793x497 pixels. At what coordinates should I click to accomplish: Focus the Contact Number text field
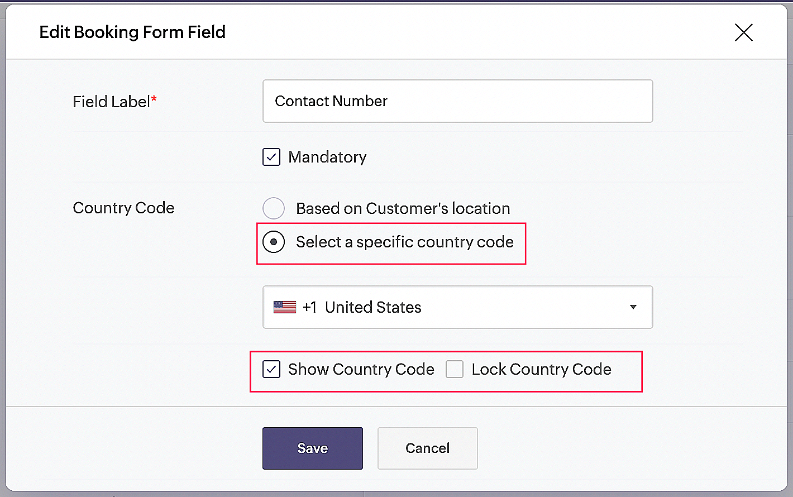point(457,101)
